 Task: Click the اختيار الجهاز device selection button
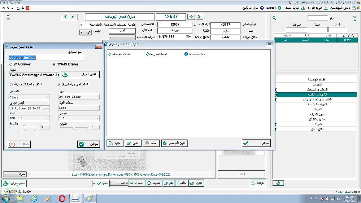pyautogui.click(x=80, y=75)
